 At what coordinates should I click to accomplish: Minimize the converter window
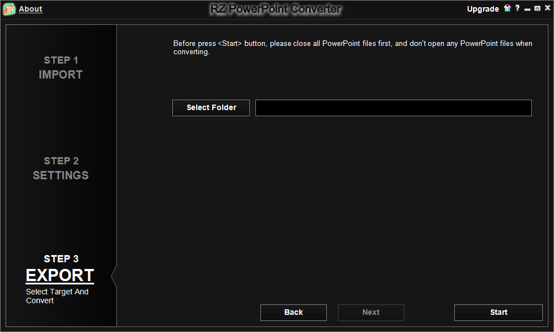click(x=527, y=9)
